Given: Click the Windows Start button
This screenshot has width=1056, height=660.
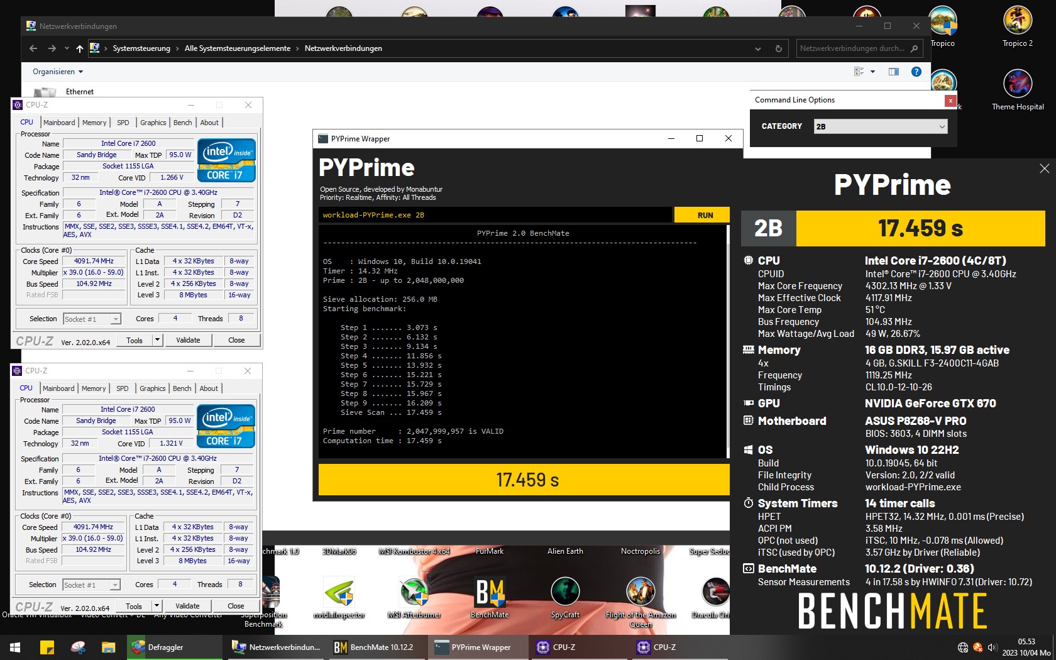Looking at the screenshot, I should coord(15,647).
